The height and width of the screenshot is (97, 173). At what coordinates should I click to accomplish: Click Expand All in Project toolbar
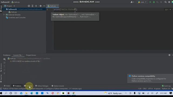pos(32,6)
